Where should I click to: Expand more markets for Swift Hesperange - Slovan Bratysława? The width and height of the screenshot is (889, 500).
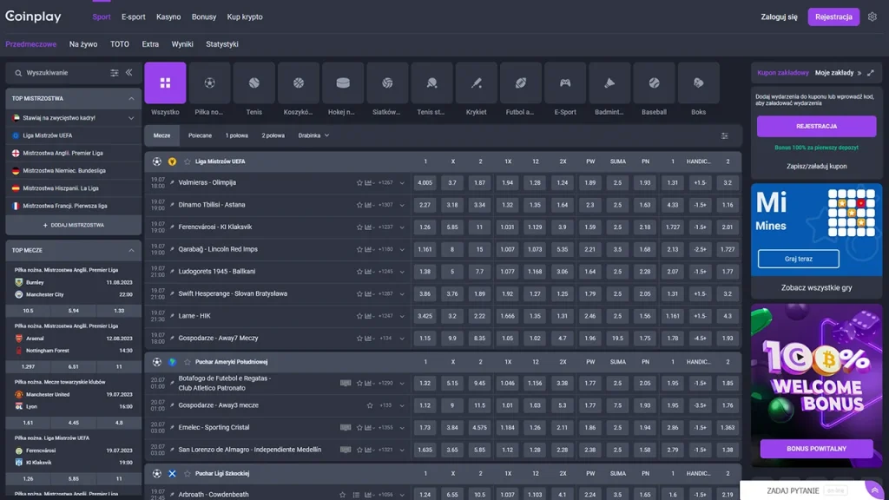[402, 294]
